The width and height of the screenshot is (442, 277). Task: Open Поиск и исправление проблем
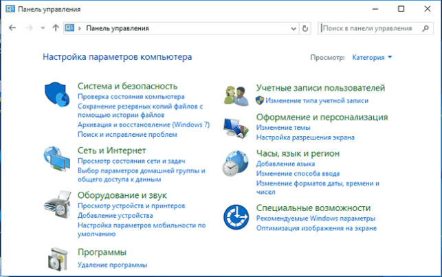(x=127, y=135)
